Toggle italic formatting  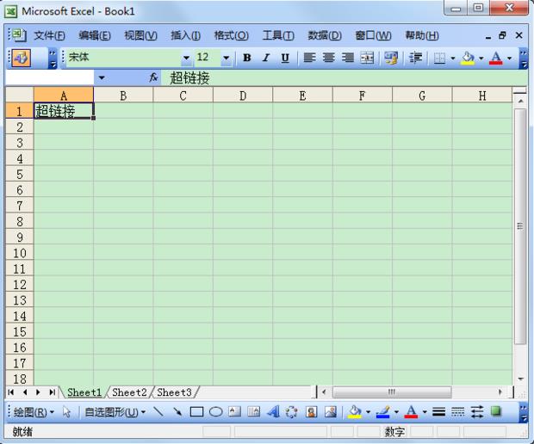pos(265,58)
